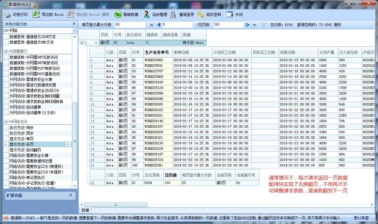378x224 pixels.
Task: Select 执行方式-同步 in the list
Action: point(22,128)
